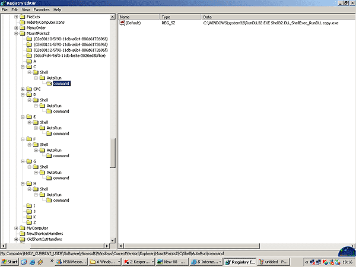Click the tree vertical scrollbar thumb

point(113,153)
